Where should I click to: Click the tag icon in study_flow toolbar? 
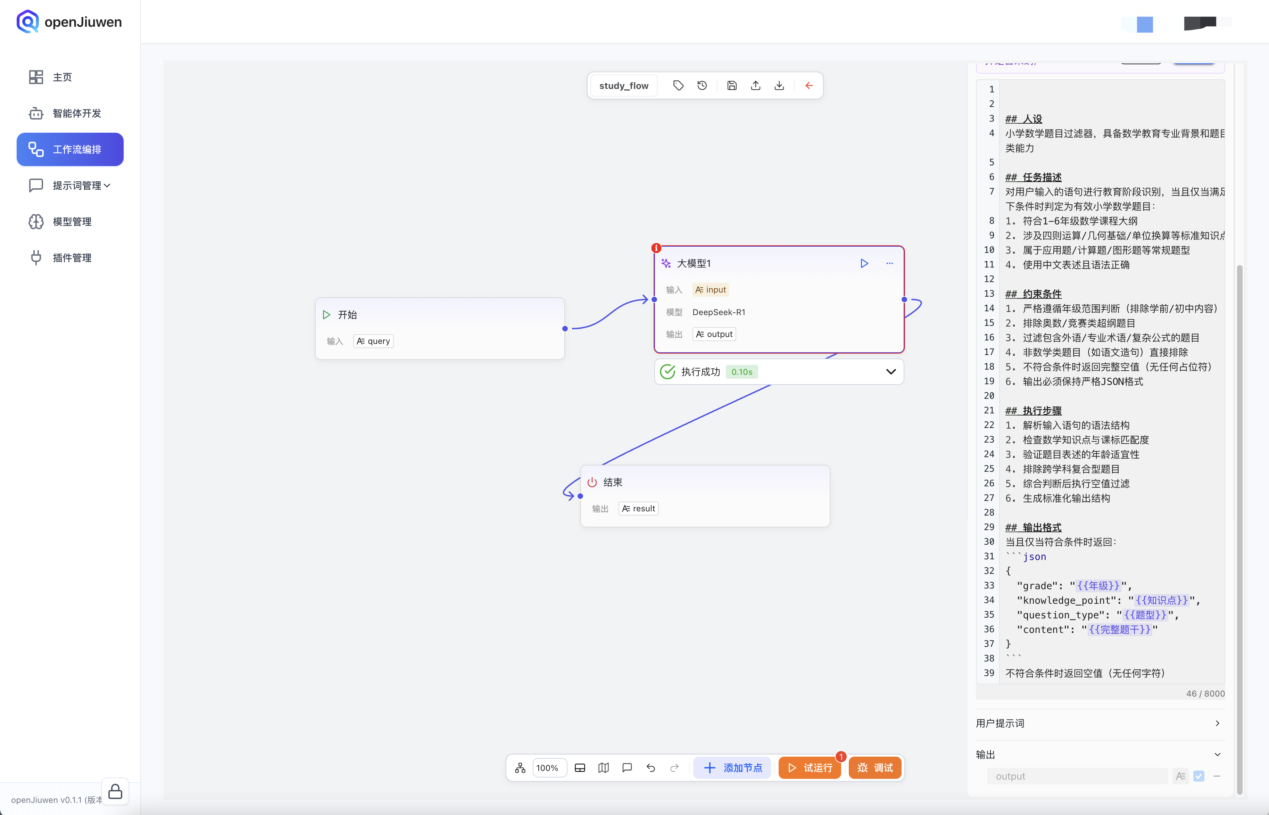click(678, 85)
